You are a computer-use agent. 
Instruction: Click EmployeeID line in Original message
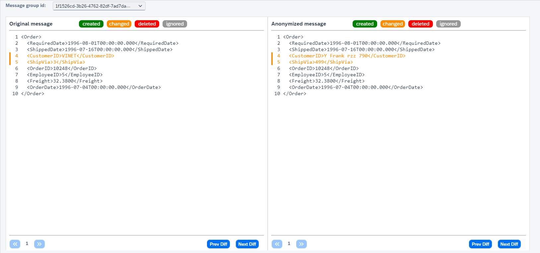click(65, 75)
